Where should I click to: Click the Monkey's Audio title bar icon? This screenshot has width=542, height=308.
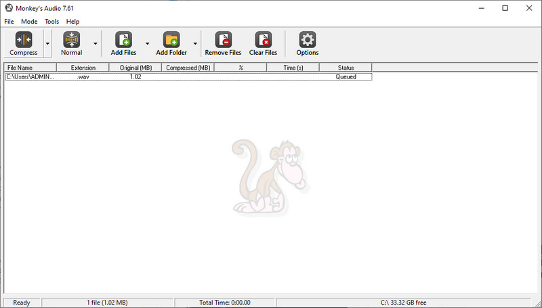point(9,8)
